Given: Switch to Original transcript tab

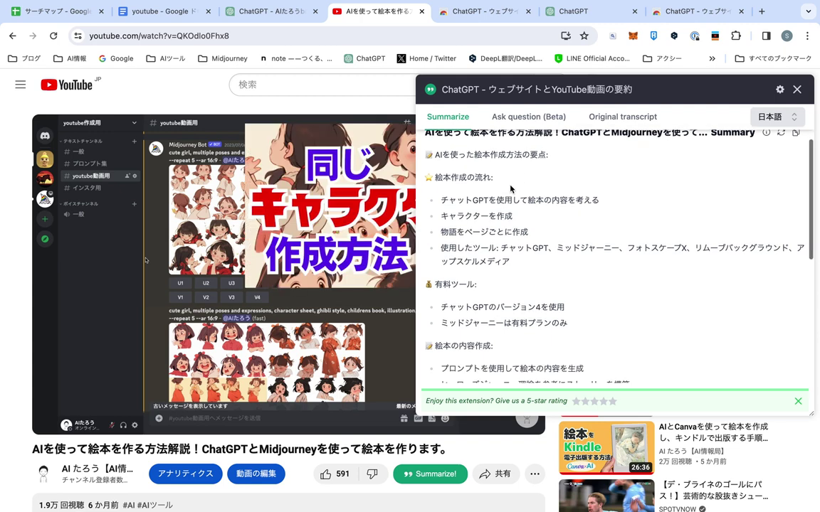Looking at the screenshot, I should point(622,117).
